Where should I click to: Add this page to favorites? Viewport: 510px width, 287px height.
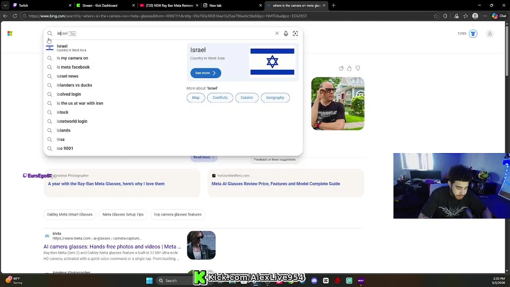click(x=435, y=16)
